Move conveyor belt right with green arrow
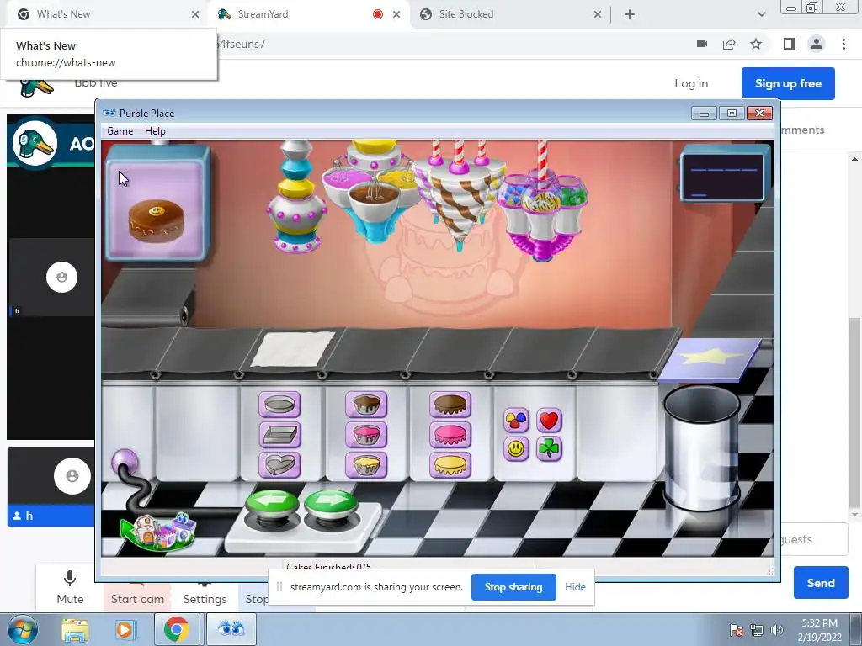The width and height of the screenshot is (862, 646). [x=330, y=504]
